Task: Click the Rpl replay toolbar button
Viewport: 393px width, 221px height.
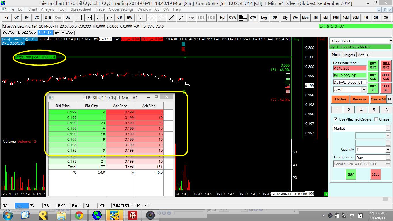Action: tap(223, 18)
